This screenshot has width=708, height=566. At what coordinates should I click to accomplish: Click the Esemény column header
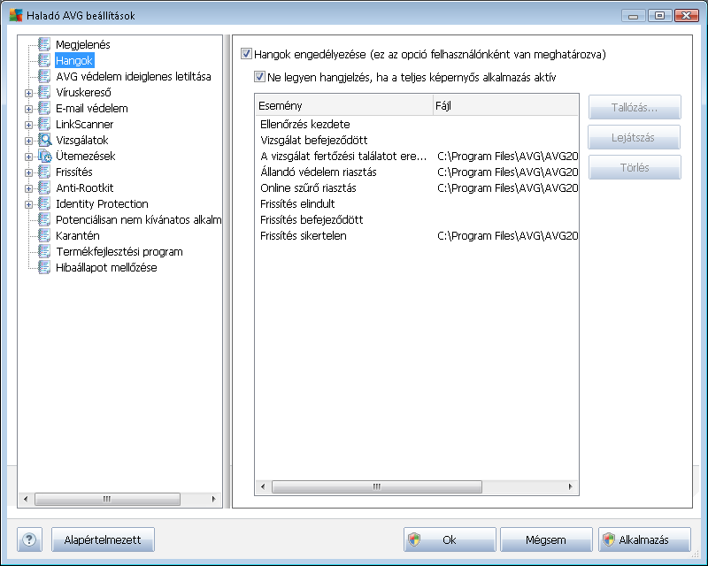click(343, 105)
